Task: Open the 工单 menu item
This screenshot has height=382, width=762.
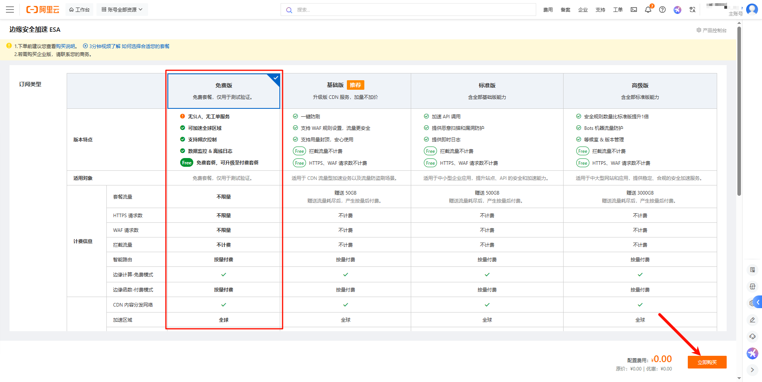Action: point(618,10)
